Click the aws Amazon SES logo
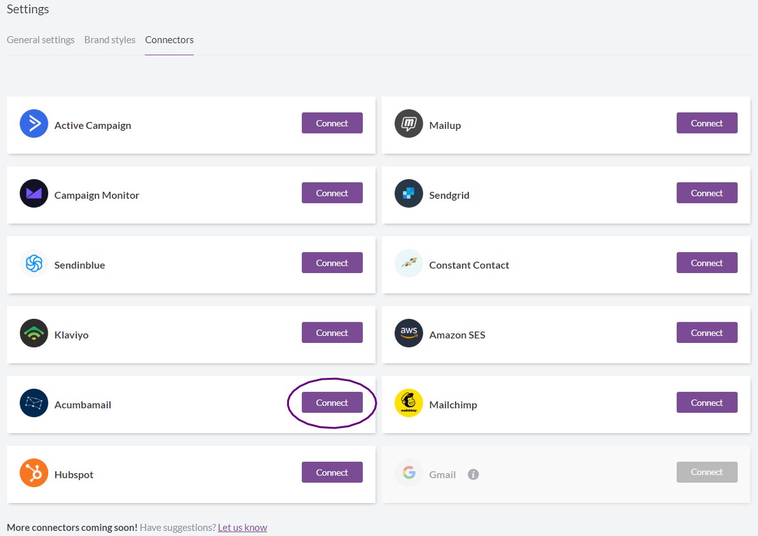This screenshot has height=536, width=758. tap(409, 333)
